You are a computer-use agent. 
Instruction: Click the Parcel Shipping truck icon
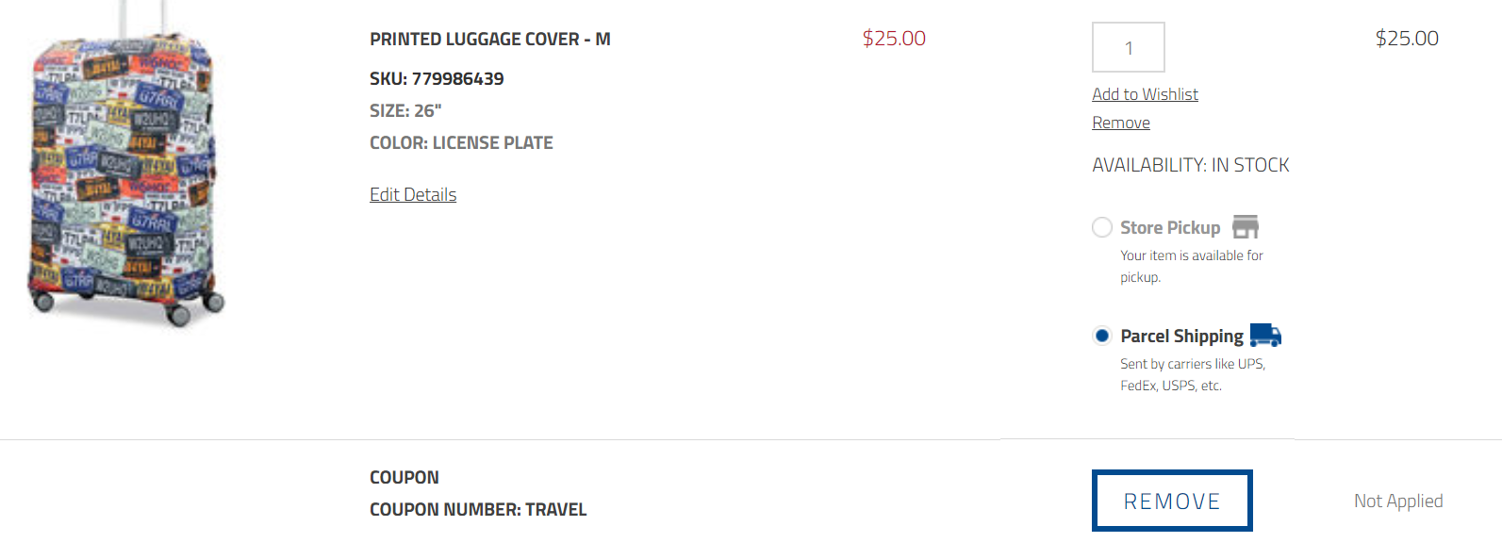tap(1265, 336)
